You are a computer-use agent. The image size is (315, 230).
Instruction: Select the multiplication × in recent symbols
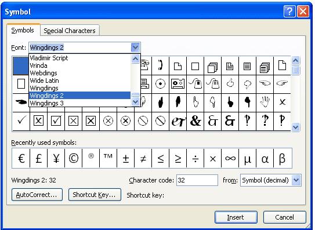coord(212,158)
